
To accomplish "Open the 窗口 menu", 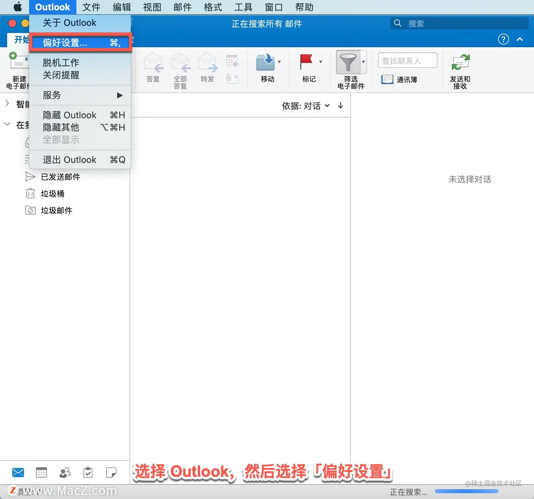I will click(x=274, y=7).
